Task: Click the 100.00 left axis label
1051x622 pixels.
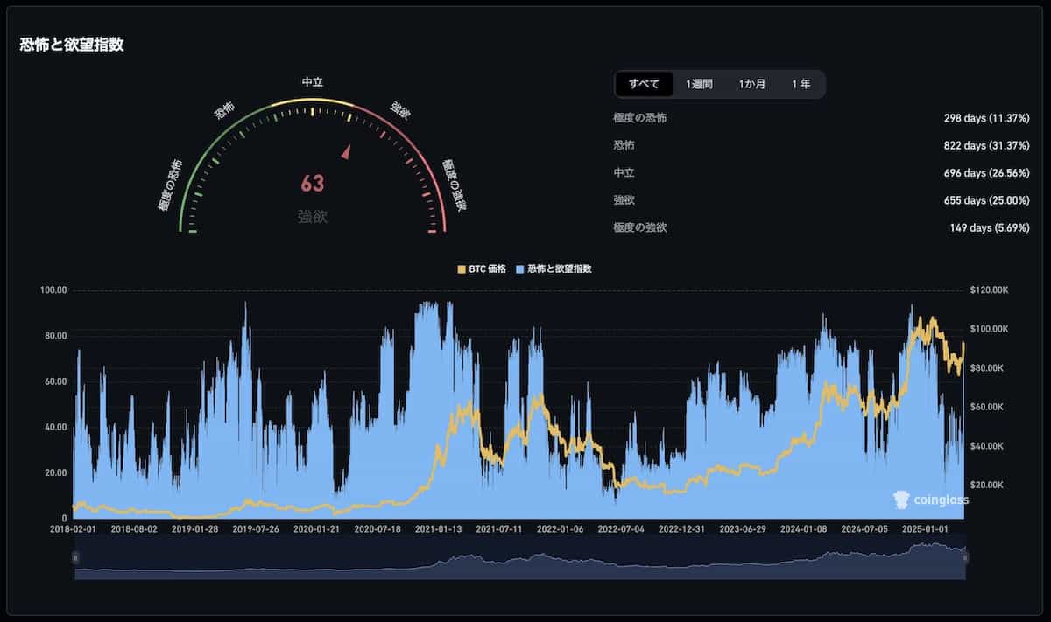Action: click(x=54, y=290)
